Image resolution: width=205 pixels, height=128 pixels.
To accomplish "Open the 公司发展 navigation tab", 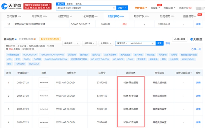I will (90, 16).
